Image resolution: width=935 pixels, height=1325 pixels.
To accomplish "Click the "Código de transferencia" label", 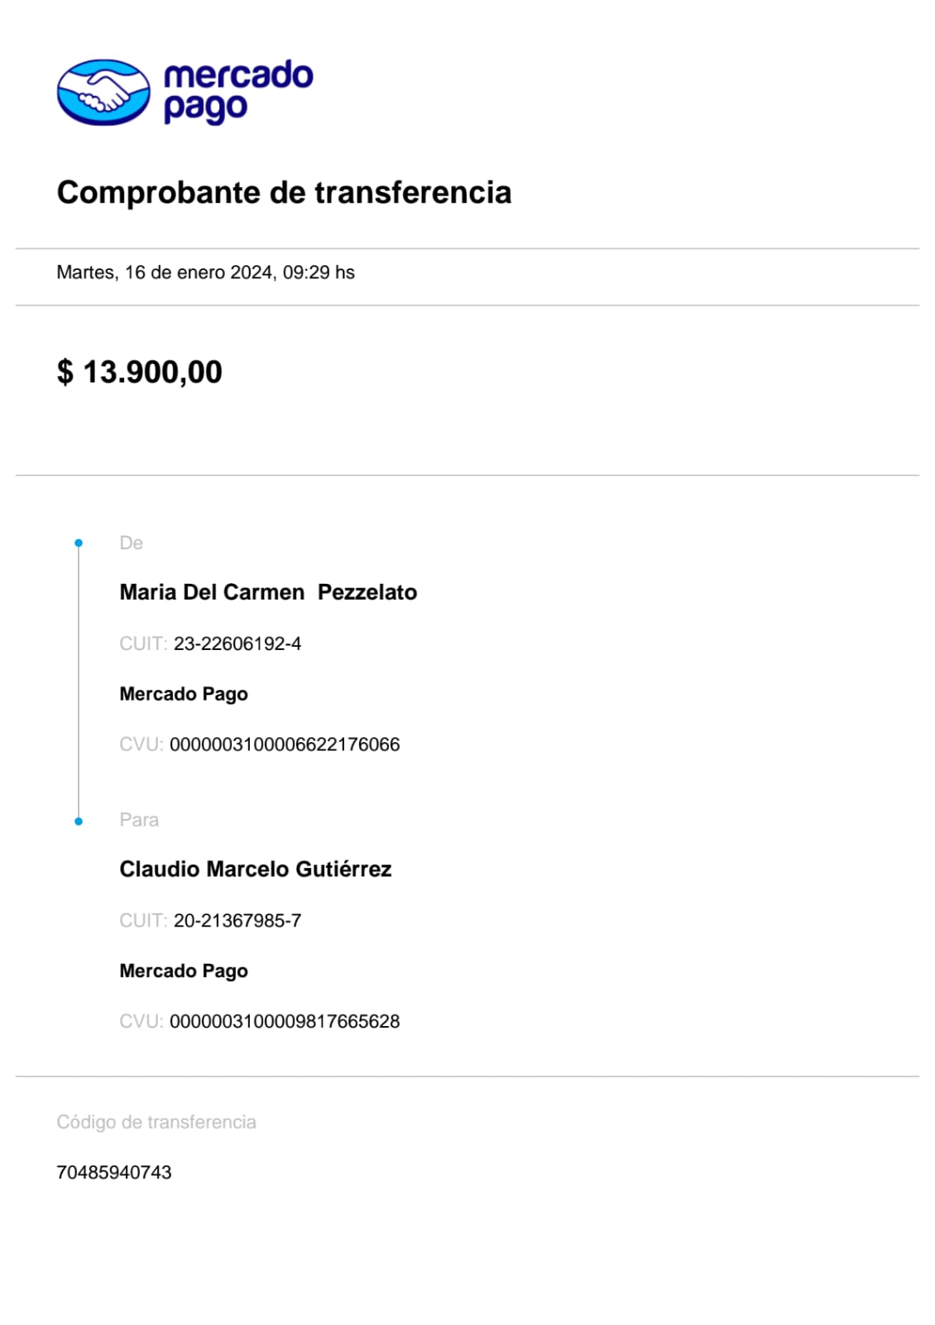I will coord(156,1122).
